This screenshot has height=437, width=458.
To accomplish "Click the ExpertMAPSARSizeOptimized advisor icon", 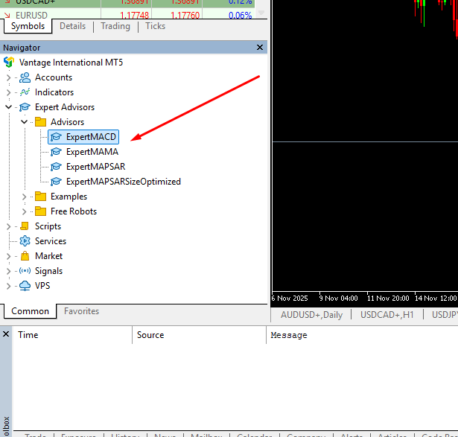I will 56,182.
